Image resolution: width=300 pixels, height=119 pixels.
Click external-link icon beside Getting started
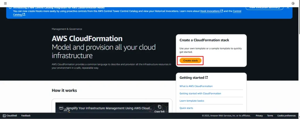pyautogui.click(x=207, y=77)
